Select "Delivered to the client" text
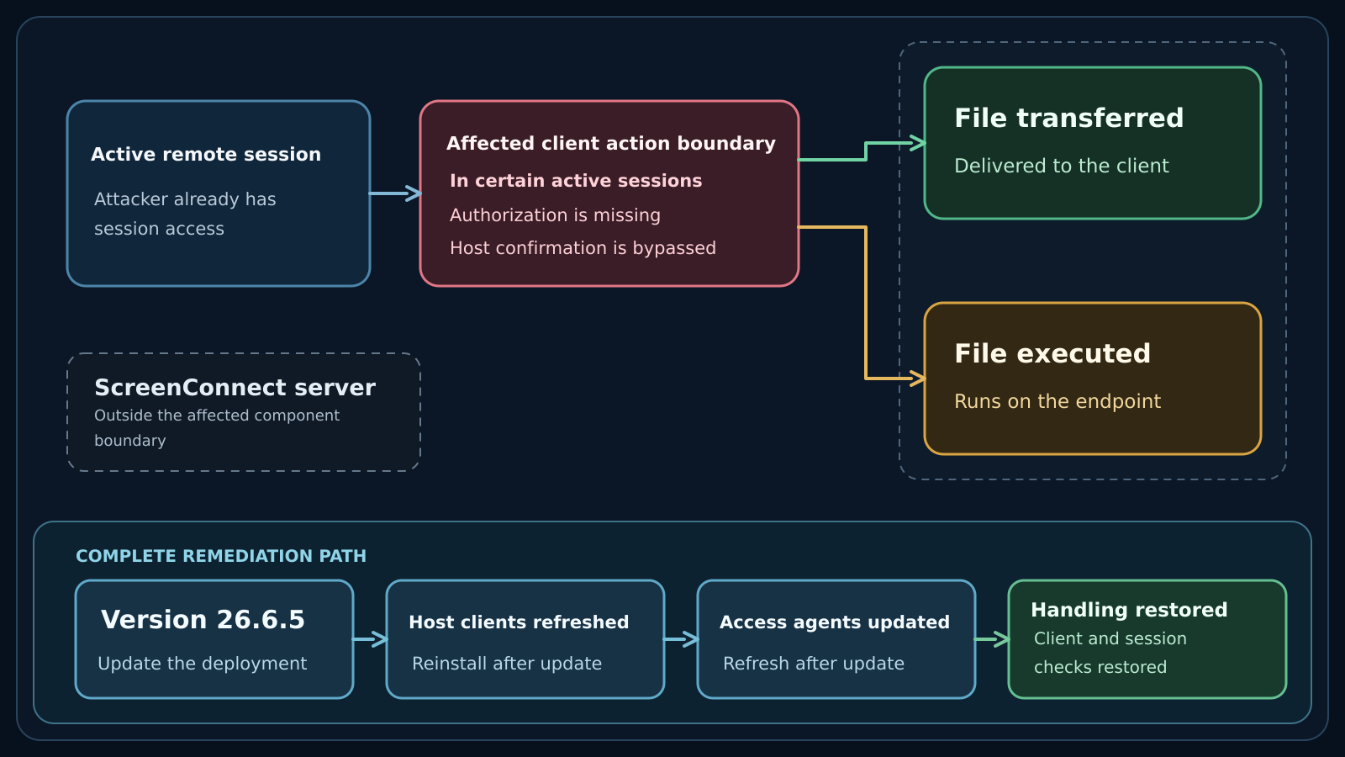The width and height of the screenshot is (1345, 757). [1062, 166]
